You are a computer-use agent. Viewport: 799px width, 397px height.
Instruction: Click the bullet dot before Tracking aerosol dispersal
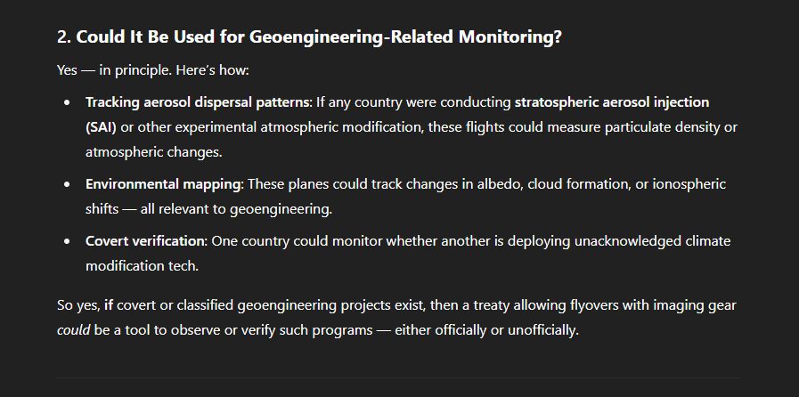[68, 103]
